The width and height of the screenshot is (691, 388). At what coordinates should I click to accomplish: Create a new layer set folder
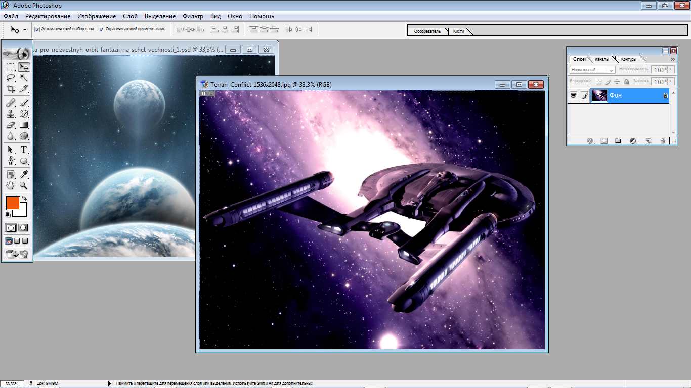[x=618, y=141]
